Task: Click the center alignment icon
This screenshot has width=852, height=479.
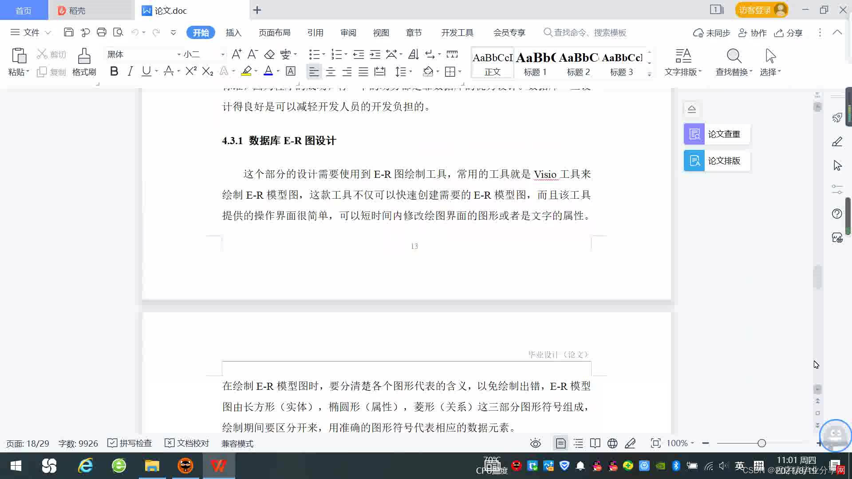Action: click(331, 71)
